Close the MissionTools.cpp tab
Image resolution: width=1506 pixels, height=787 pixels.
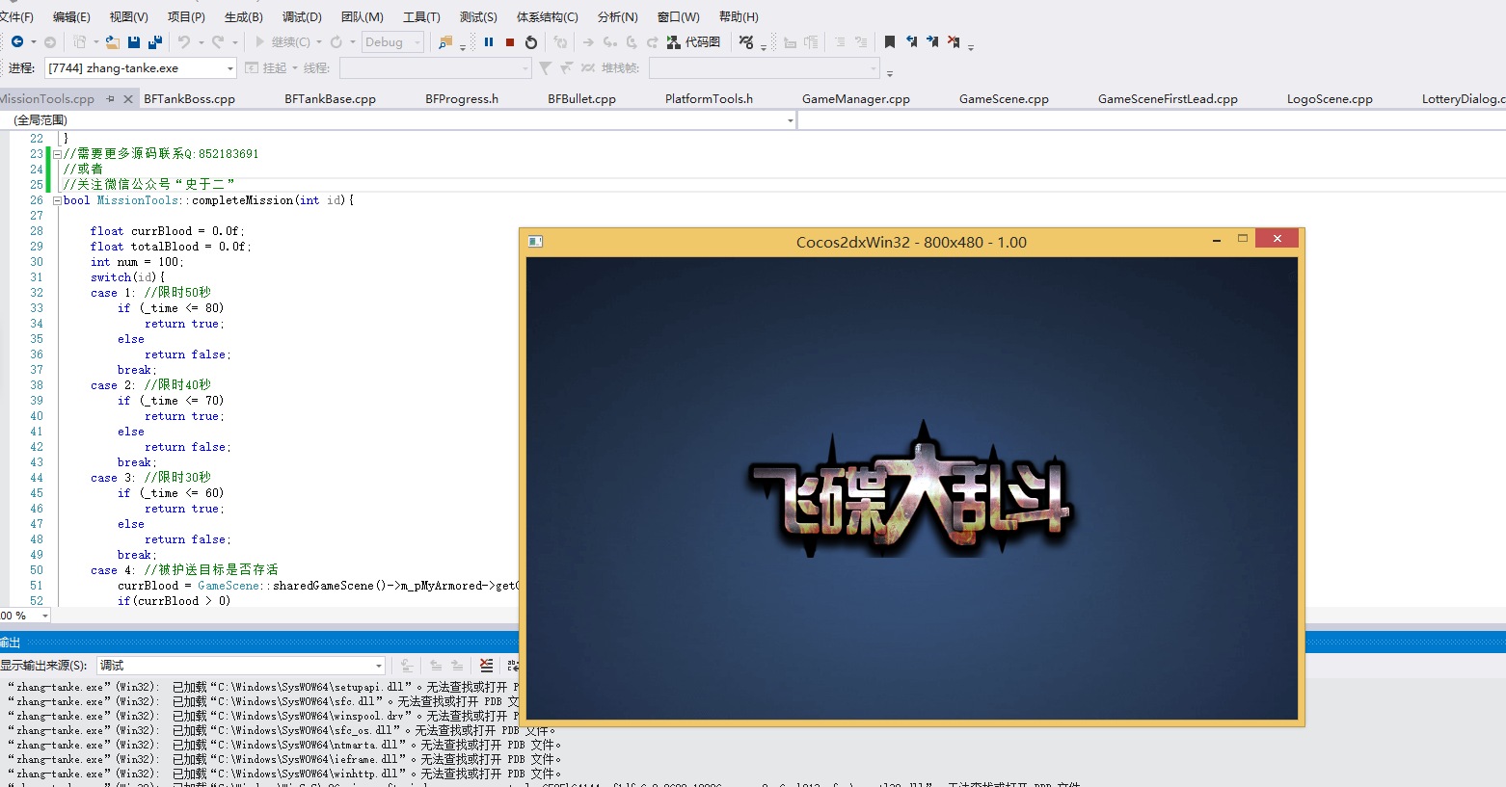point(127,98)
